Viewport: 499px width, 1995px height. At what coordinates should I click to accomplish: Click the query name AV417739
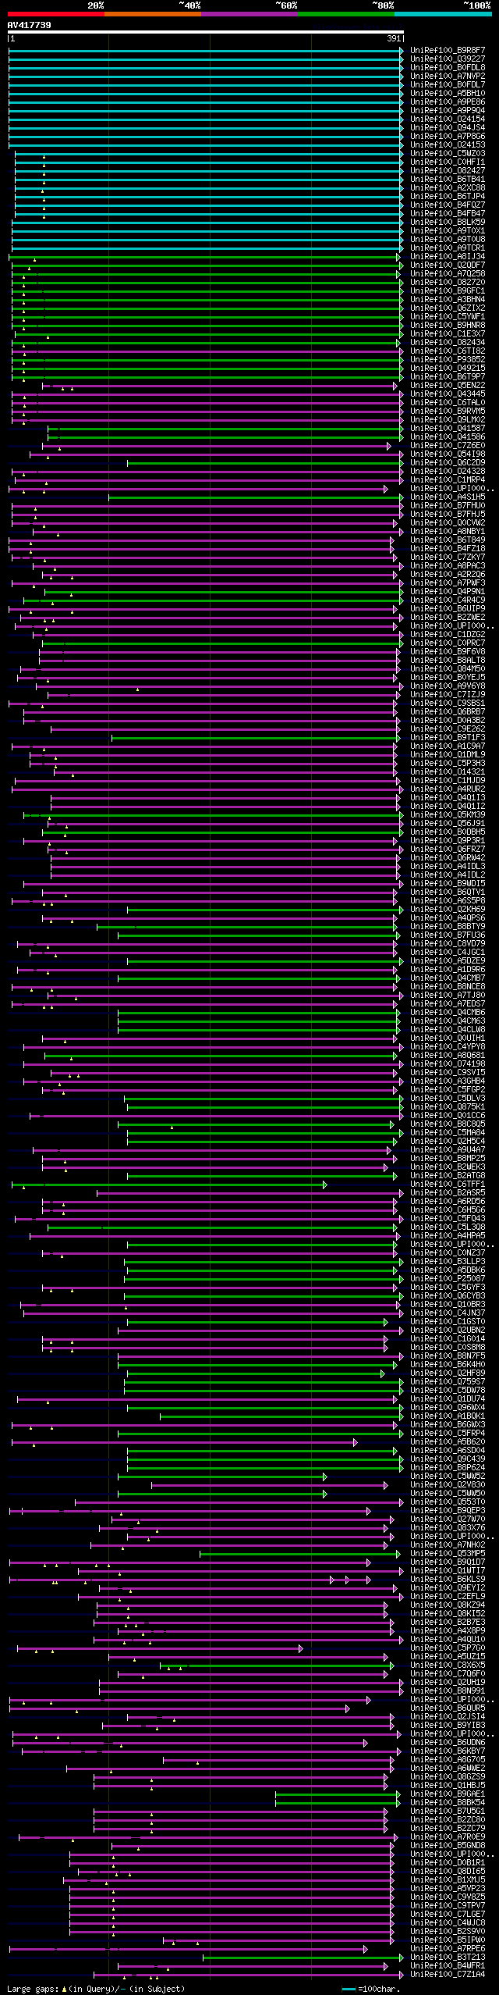(x=30, y=25)
